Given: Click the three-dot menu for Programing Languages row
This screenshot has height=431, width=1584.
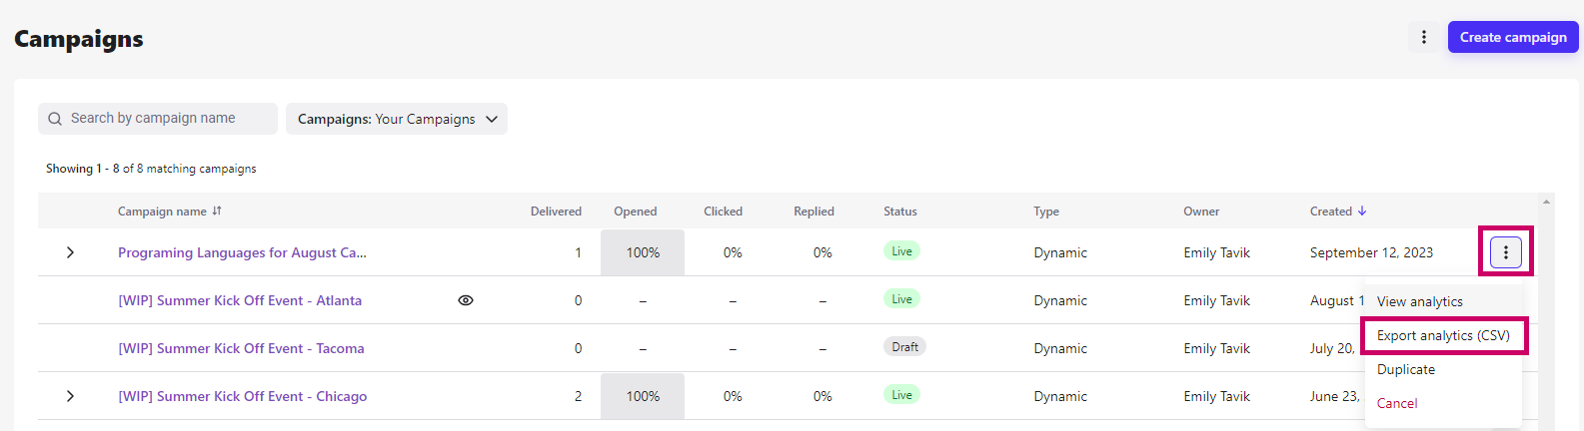Looking at the screenshot, I should point(1505,252).
